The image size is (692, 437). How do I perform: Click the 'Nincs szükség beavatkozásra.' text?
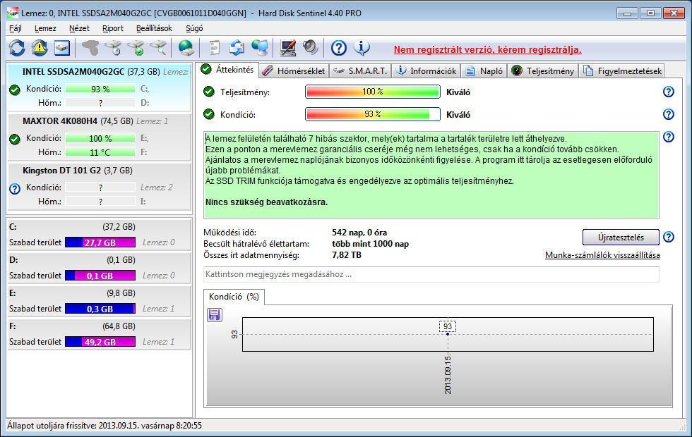pos(267,202)
